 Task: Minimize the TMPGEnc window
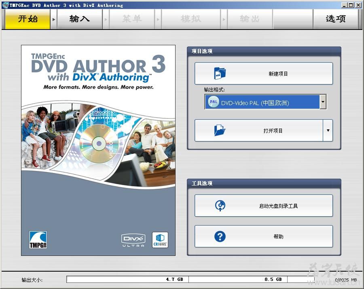click(344, 5)
